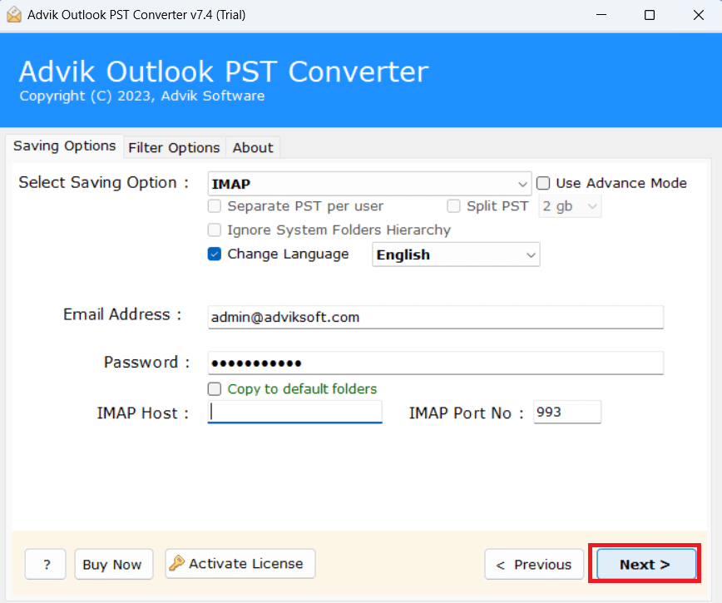Switch to the Saving Options tab
The height and width of the screenshot is (603, 722).
(65, 146)
